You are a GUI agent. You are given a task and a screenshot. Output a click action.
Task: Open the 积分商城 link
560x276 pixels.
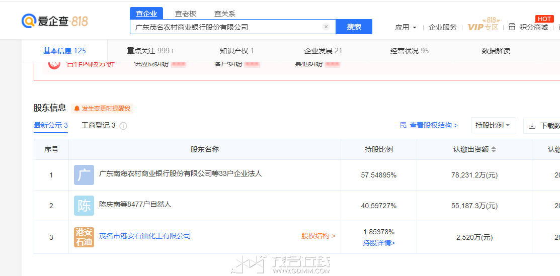[533, 27]
